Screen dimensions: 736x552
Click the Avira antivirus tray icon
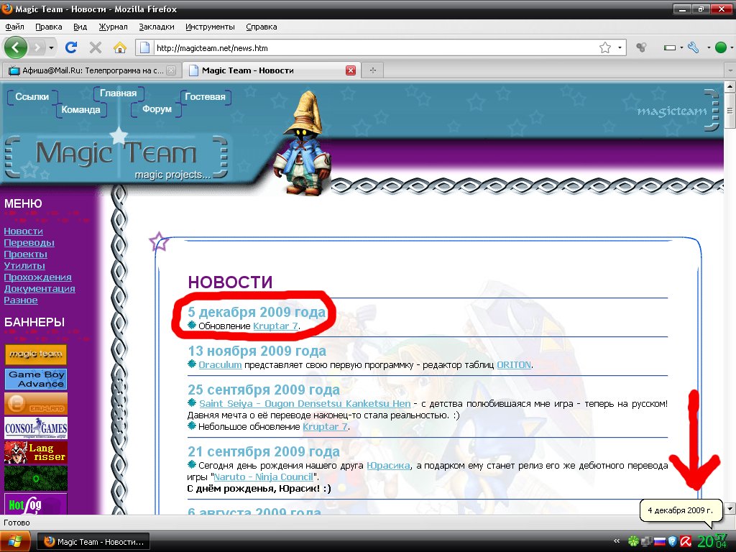click(684, 541)
